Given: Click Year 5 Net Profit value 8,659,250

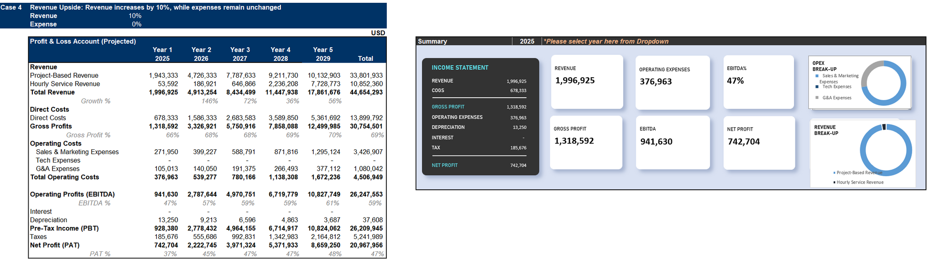Looking at the screenshot, I should [x=326, y=245].
